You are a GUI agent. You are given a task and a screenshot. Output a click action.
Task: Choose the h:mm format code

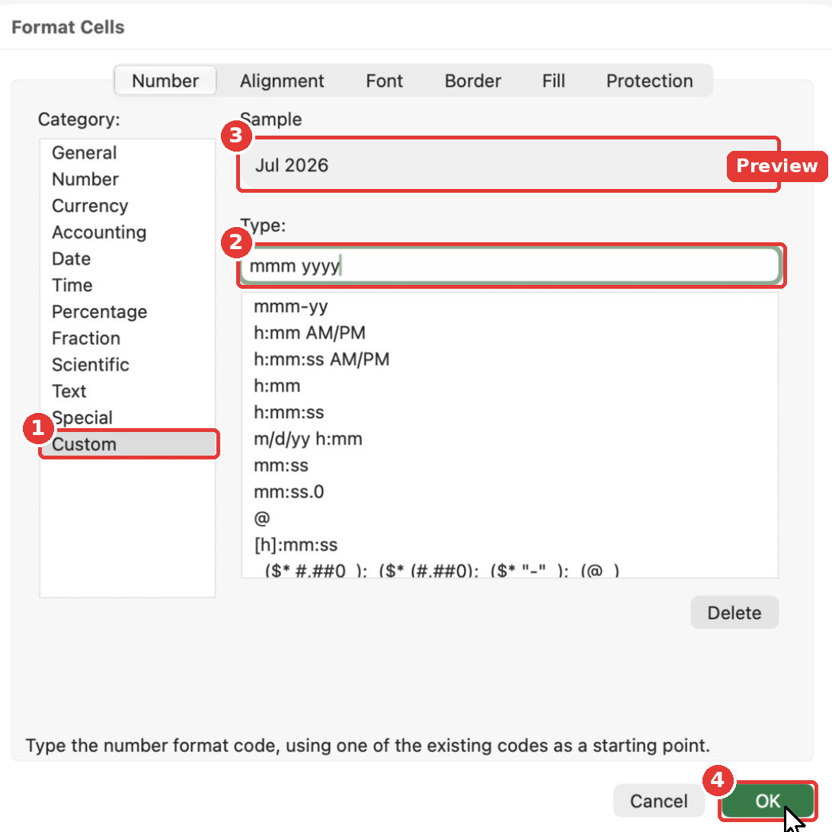click(x=510, y=386)
